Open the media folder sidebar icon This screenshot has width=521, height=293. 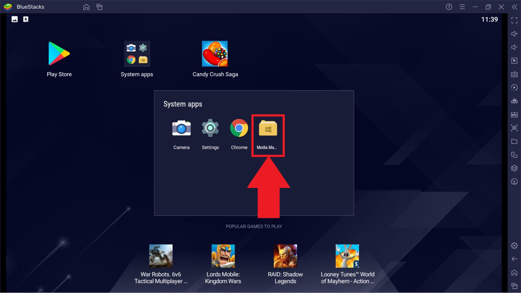[x=514, y=141]
